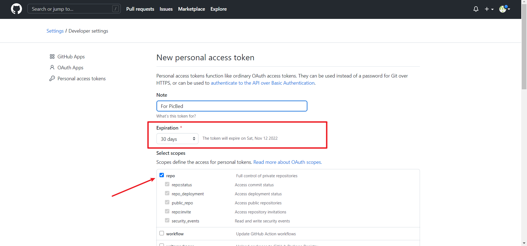Toggle the security_events checkbox
Image resolution: width=527 pixels, height=246 pixels.
(167, 220)
